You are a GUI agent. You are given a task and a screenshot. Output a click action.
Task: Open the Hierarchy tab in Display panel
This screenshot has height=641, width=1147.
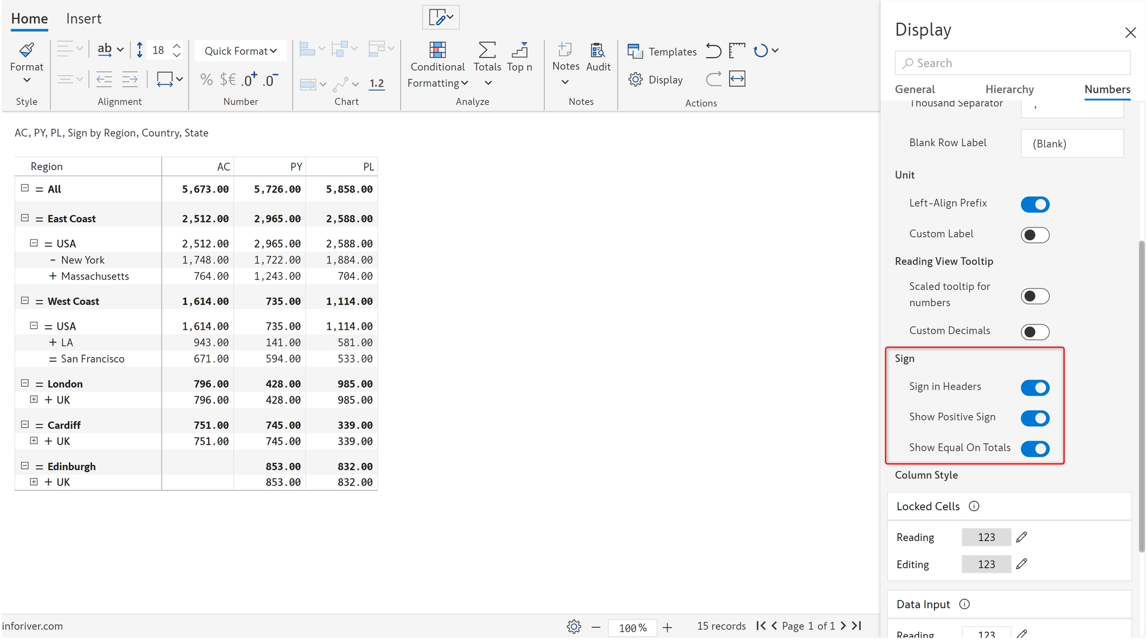click(x=1009, y=90)
